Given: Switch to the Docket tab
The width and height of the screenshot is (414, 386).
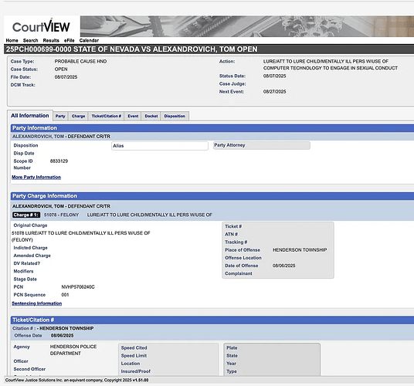Looking at the screenshot, I should [151, 116].
